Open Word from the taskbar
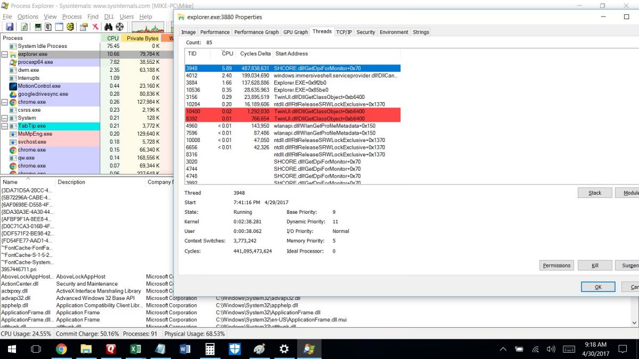 [x=185, y=349]
